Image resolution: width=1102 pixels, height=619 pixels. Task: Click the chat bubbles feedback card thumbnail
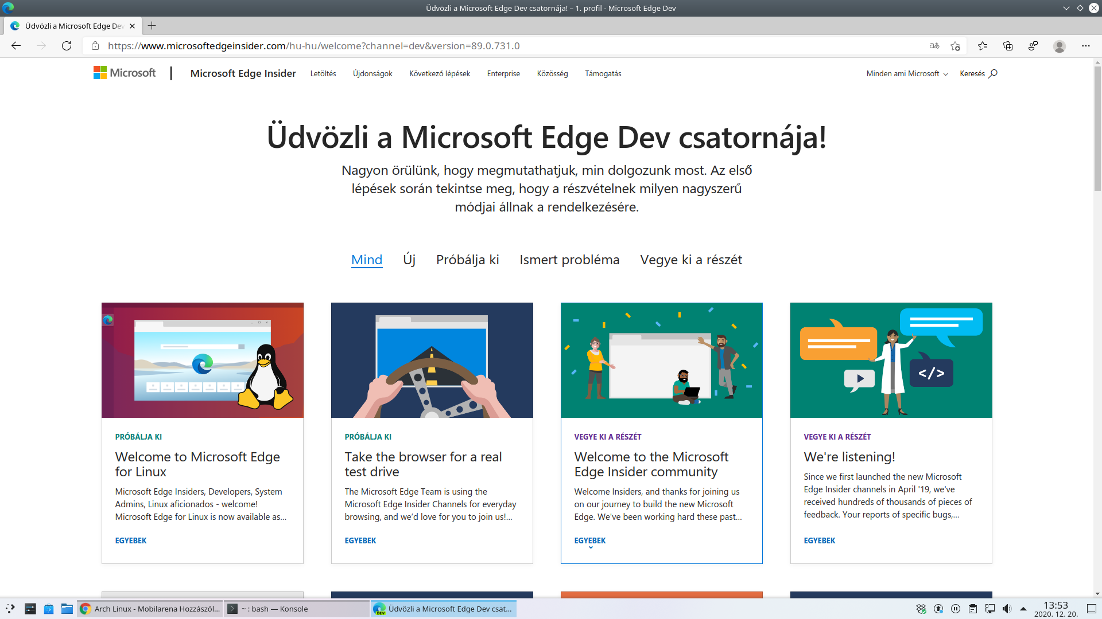(x=891, y=360)
